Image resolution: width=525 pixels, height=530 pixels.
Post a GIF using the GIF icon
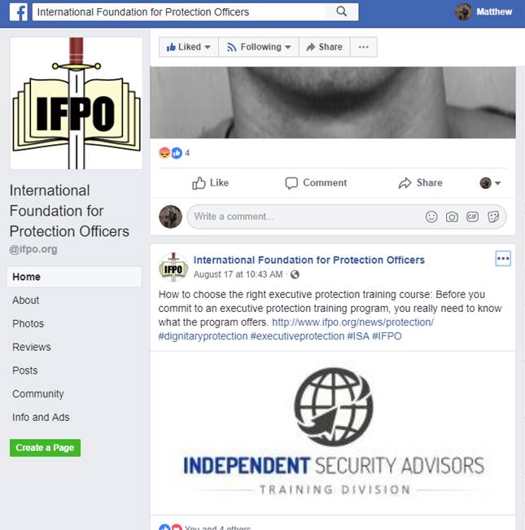(472, 217)
